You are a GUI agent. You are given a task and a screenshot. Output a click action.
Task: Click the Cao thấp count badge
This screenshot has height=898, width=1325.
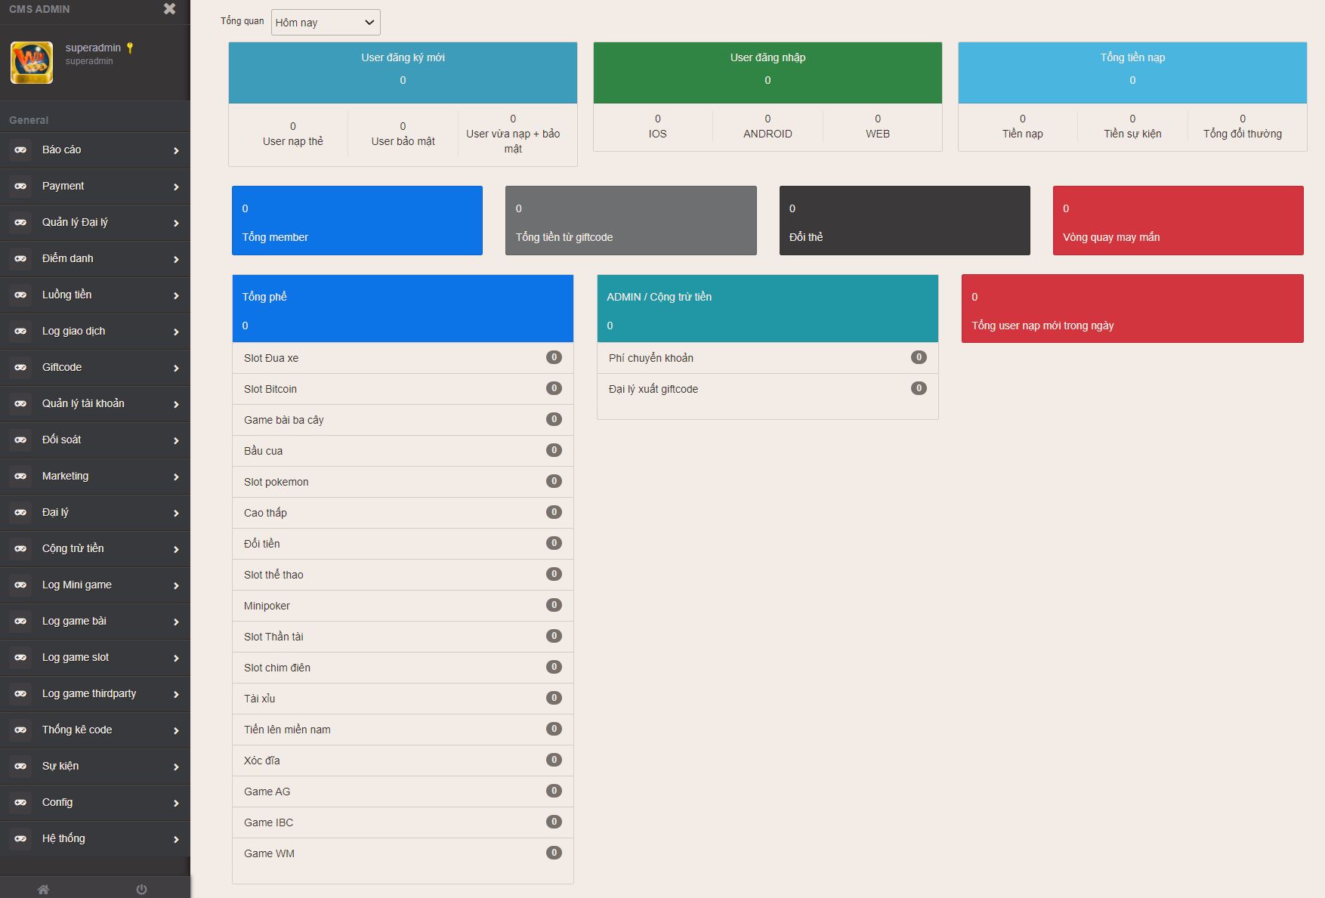pos(554,512)
